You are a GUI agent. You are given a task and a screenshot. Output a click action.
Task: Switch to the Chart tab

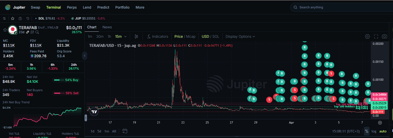point(92,27)
